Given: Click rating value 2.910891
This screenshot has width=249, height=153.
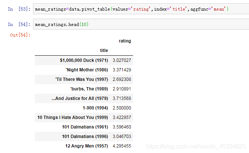Looking at the screenshot, I should 122,89.
